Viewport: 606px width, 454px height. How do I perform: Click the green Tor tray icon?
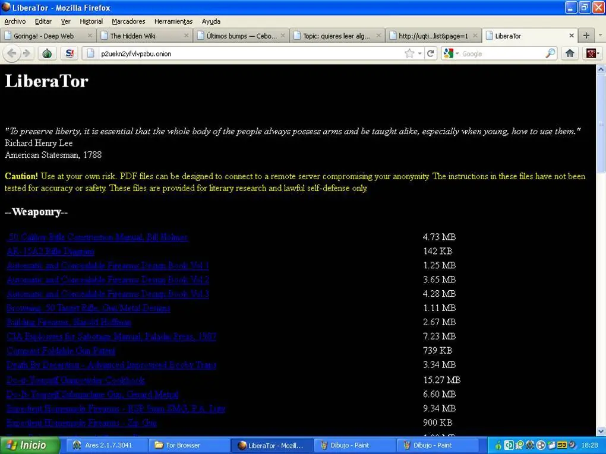(x=498, y=445)
